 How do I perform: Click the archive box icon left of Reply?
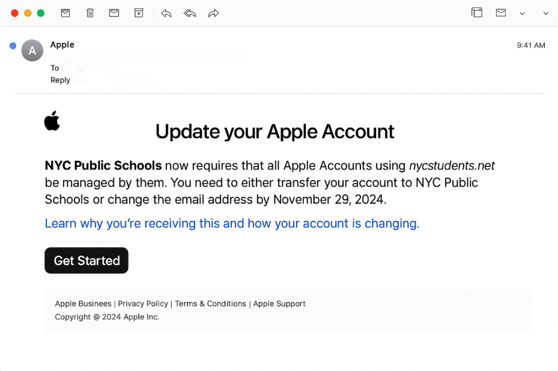pyautogui.click(x=139, y=13)
